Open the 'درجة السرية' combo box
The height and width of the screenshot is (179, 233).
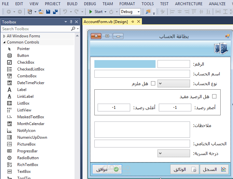point(173,153)
